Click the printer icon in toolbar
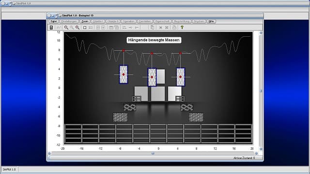The image size is (310, 174). [x=174, y=28]
